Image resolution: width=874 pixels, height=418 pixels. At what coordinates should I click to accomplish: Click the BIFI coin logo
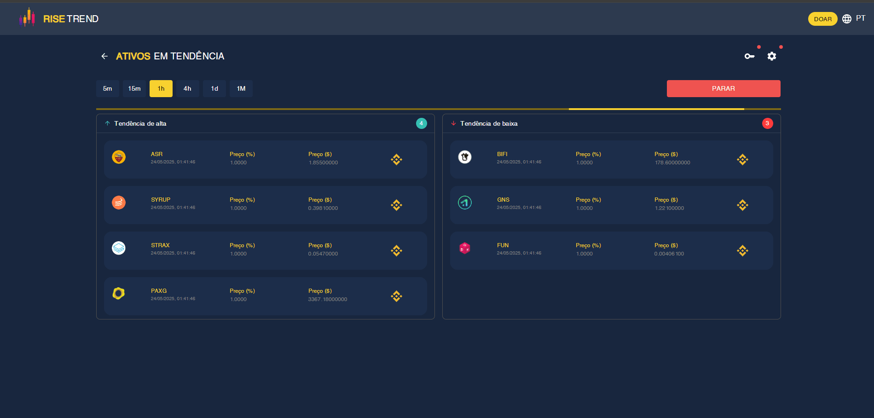(x=465, y=157)
